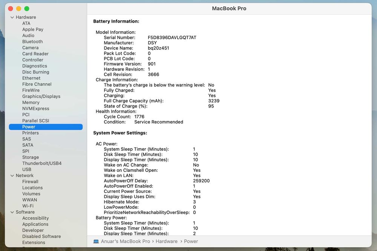Click the Battery Information heading
The height and width of the screenshot is (251, 377).
tap(116, 21)
